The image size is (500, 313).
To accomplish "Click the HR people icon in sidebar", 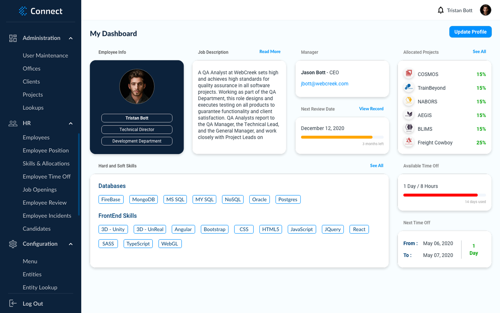I will coord(13,123).
